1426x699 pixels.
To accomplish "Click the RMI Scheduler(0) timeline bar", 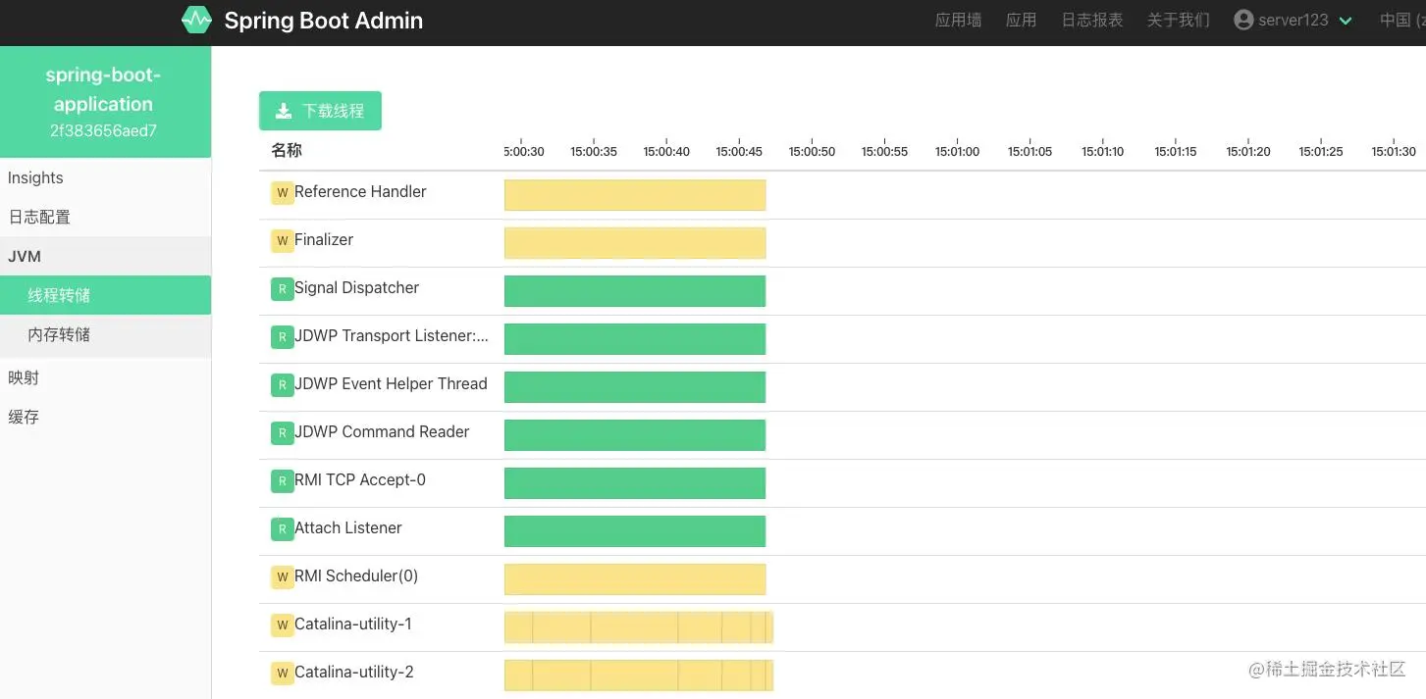I will 635,579.
